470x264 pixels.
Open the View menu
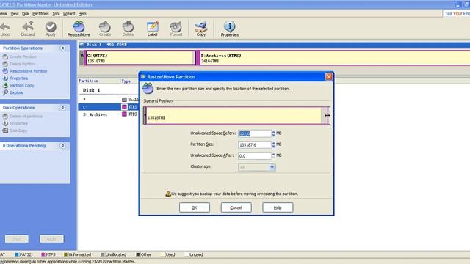15,14
